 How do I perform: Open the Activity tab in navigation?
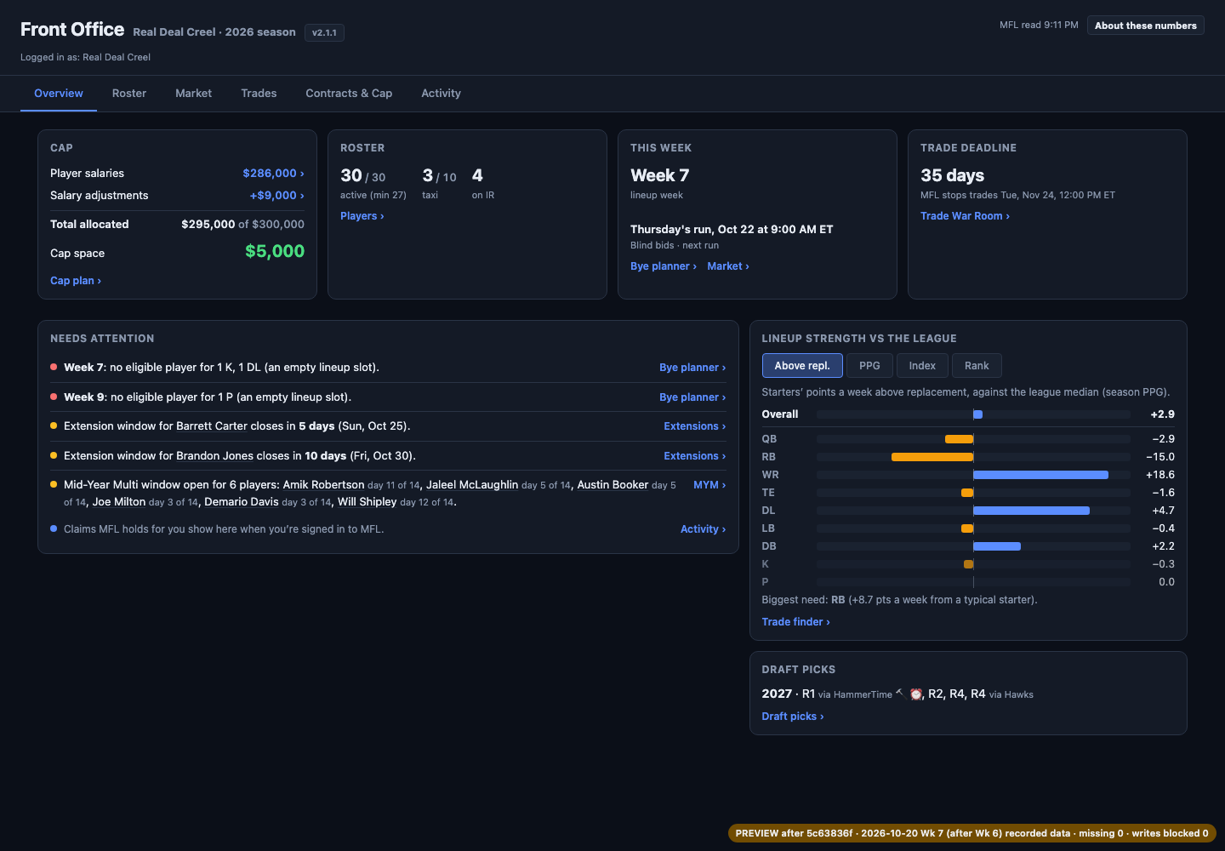(441, 94)
